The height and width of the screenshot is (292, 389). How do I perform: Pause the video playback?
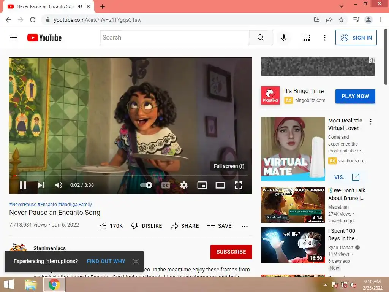point(23,185)
